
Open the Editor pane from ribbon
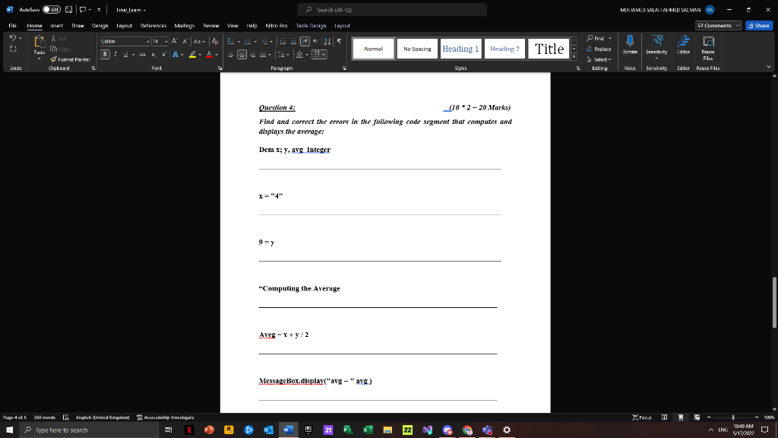click(683, 45)
